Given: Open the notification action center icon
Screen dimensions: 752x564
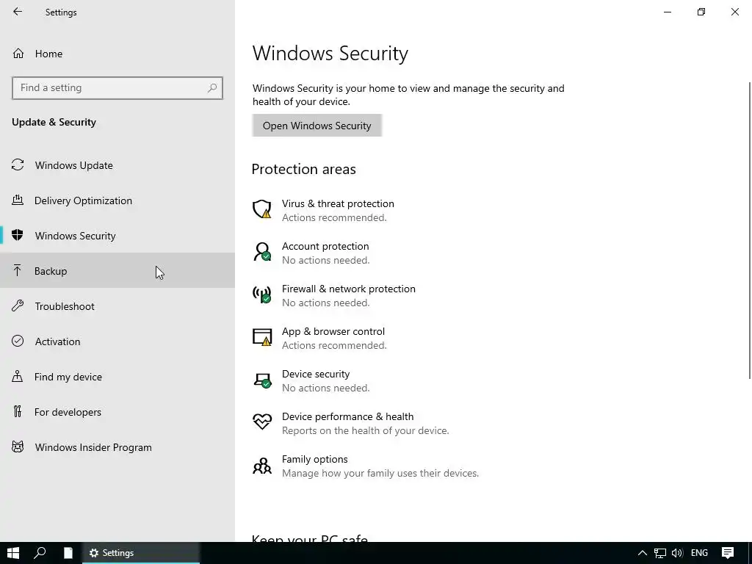Looking at the screenshot, I should 728,553.
